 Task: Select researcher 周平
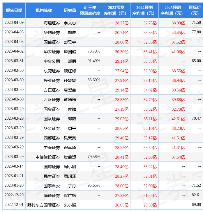(72, 128)
